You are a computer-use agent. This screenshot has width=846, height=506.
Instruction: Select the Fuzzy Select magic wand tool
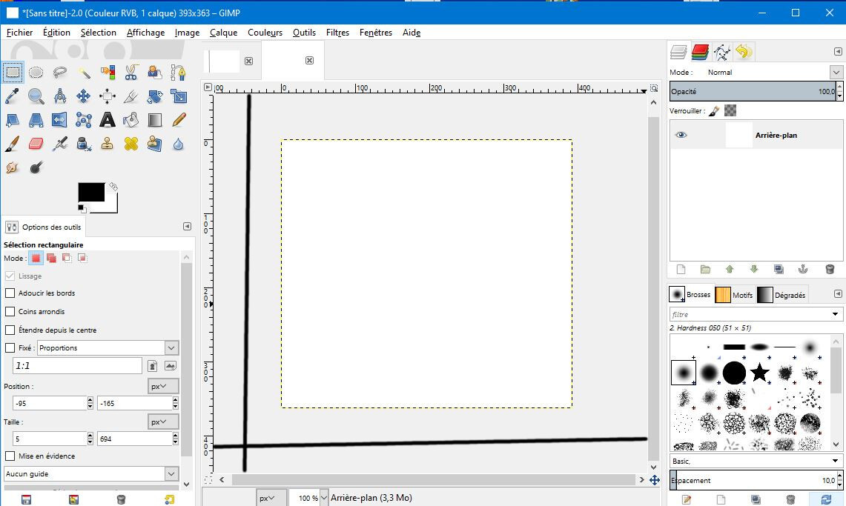tap(84, 72)
